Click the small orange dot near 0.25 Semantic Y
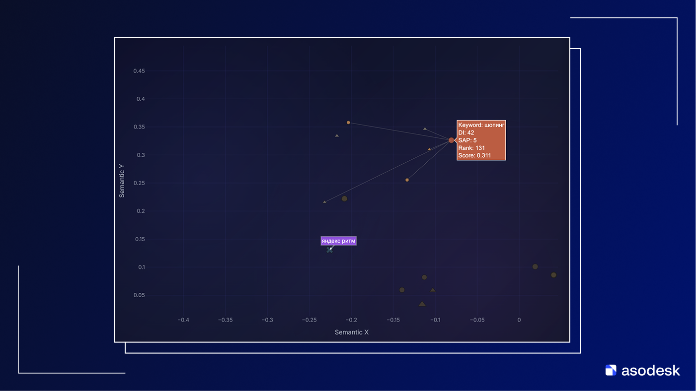696x391 pixels. 407,180
